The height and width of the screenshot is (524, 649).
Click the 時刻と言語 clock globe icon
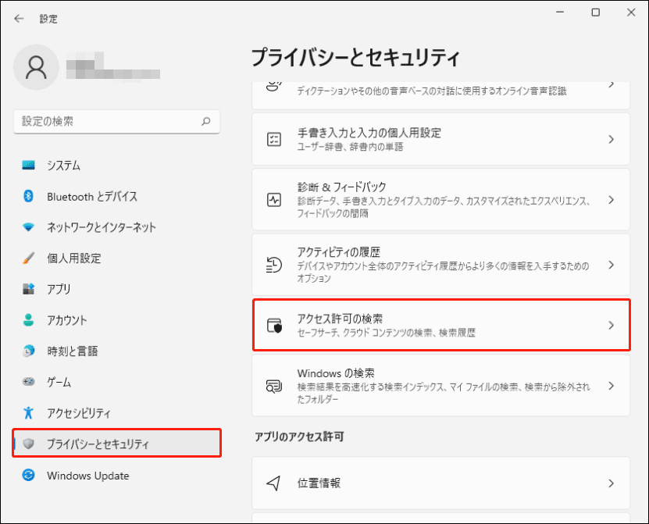(x=28, y=351)
